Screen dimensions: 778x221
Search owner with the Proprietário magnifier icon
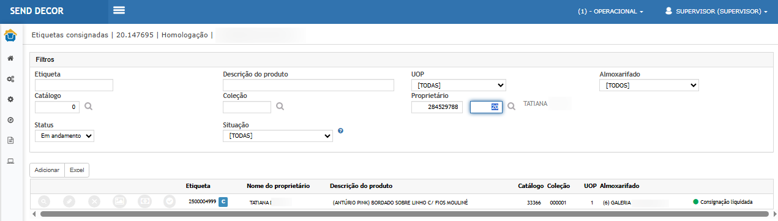tap(512, 107)
